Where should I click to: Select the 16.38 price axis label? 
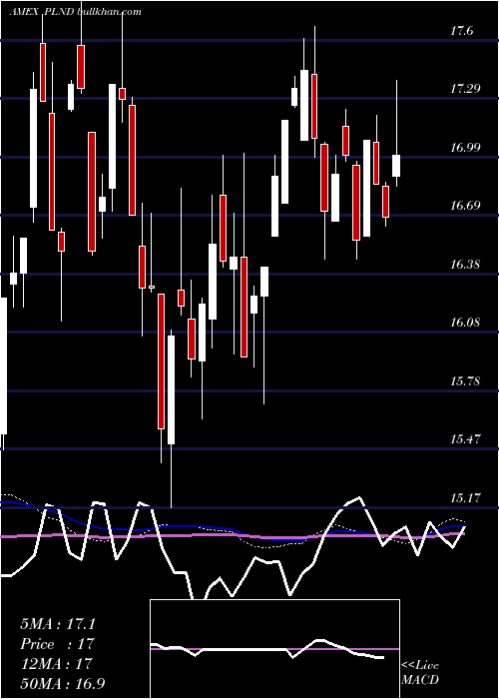coord(465,264)
